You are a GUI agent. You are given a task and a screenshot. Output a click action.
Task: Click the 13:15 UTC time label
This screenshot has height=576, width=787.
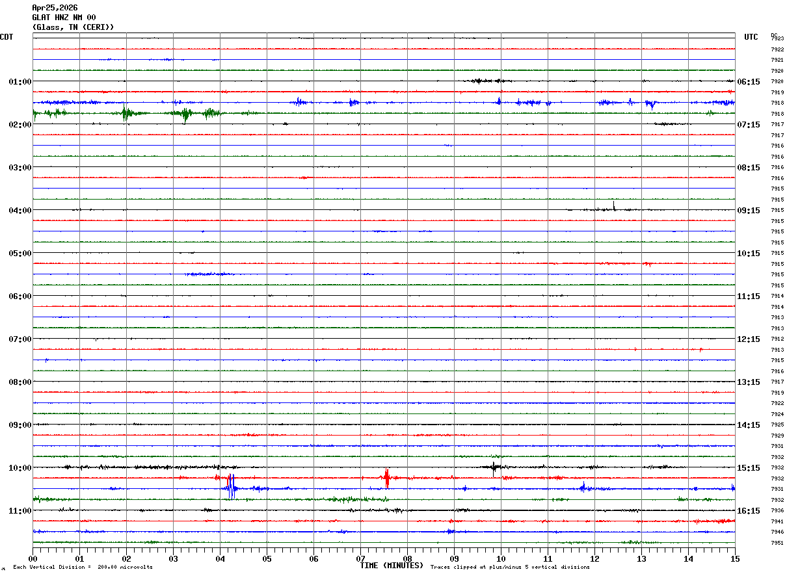coord(749,382)
